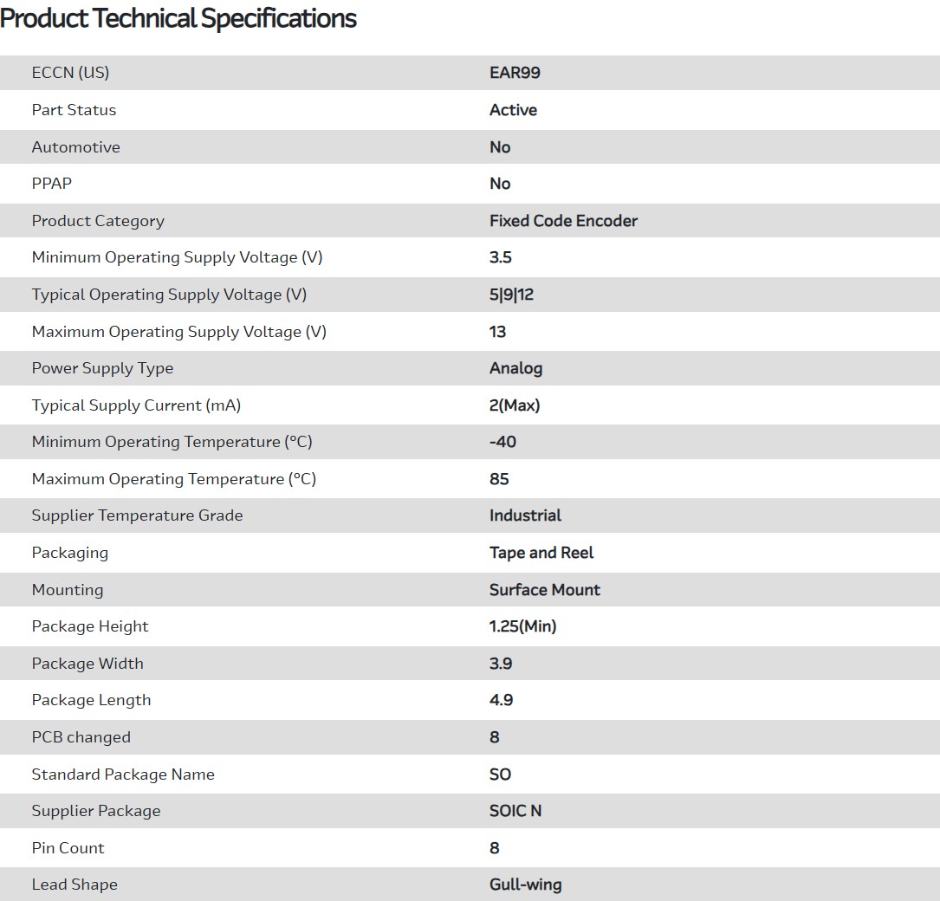The width and height of the screenshot is (940, 901).
Task: Click the 2(Max) supply current value
Action: pos(515,405)
